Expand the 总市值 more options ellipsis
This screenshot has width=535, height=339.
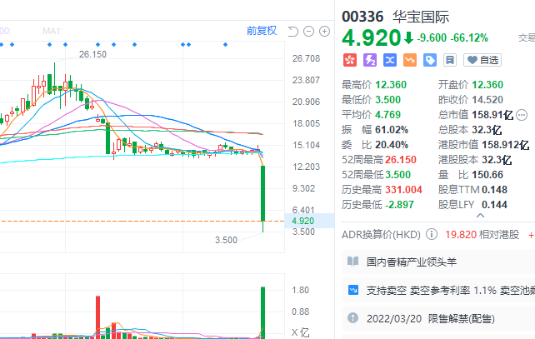(x=522, y=115)
